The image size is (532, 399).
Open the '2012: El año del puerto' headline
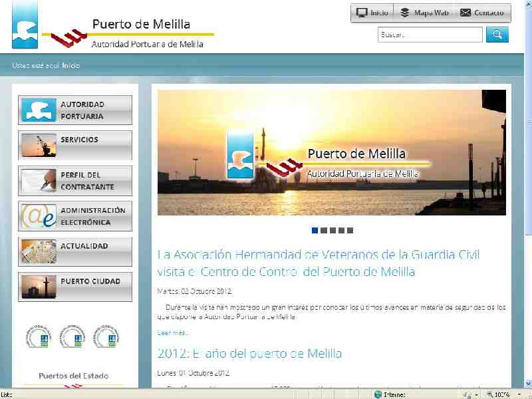[x=249, y=354]
